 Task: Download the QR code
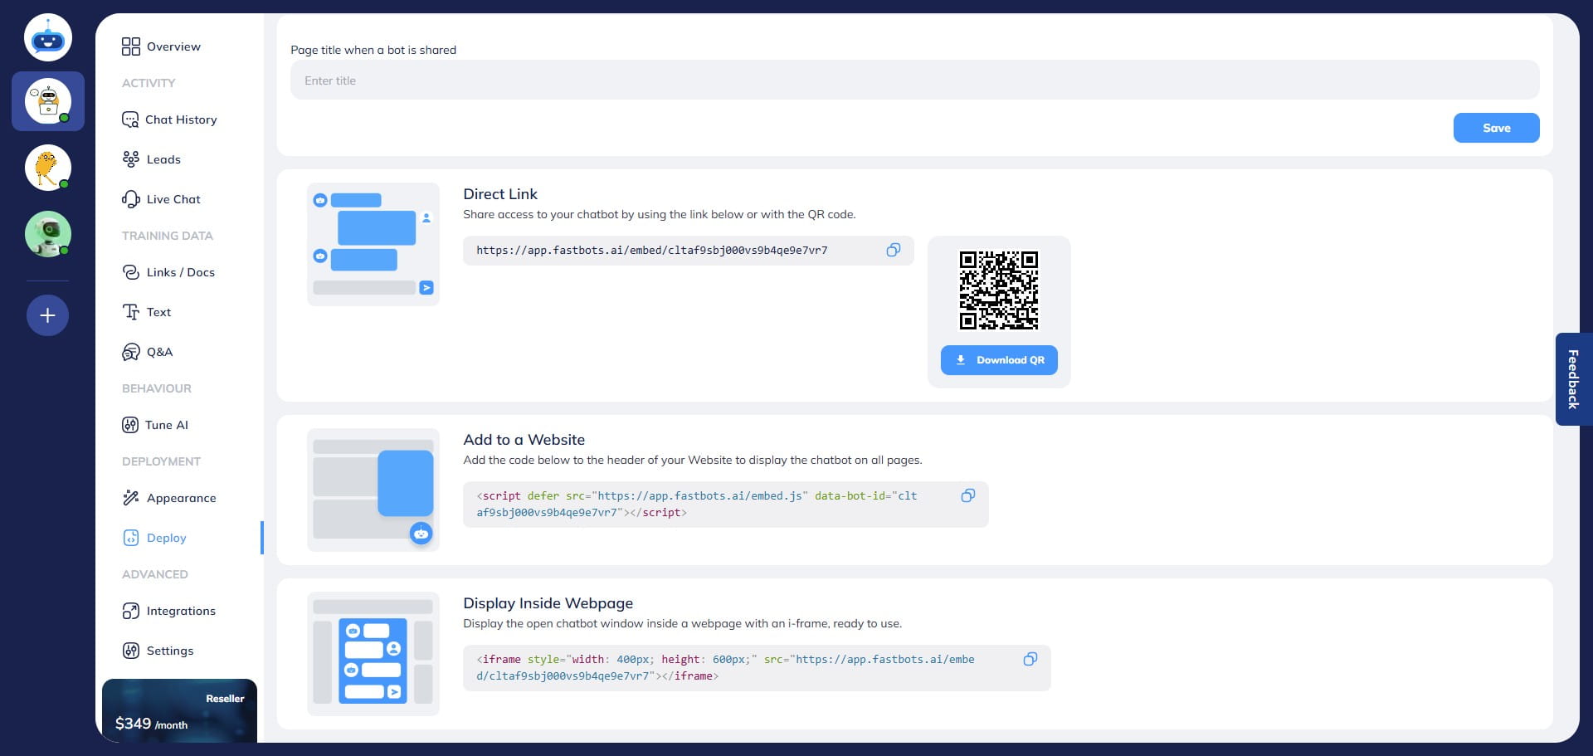click(999, 360)
